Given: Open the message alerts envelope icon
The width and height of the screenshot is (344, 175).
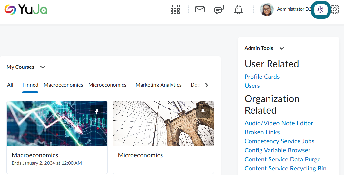Looking at the screenshot, I should (x=200, y=9).
